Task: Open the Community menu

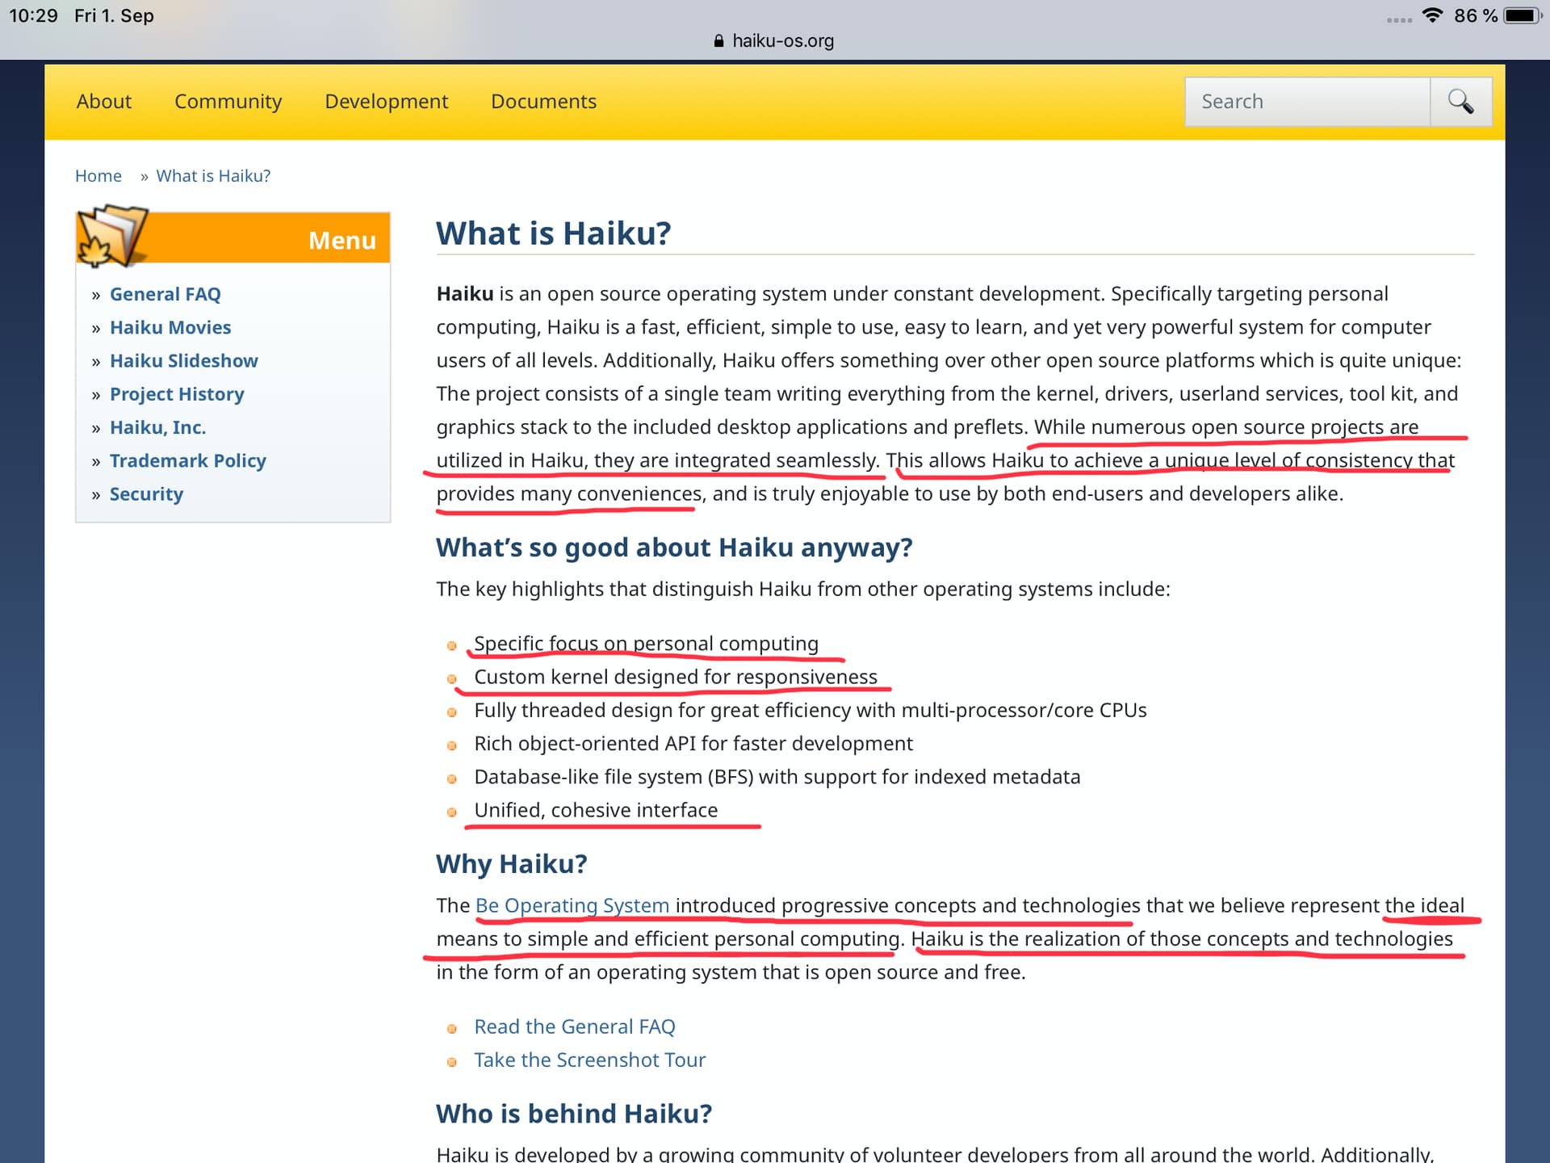Action: pyautogui.click(x=228, y=102)
